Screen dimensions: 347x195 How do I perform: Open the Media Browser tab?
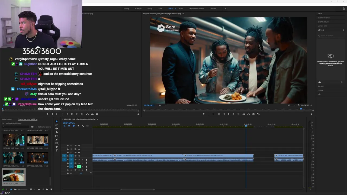pos(7,119)
